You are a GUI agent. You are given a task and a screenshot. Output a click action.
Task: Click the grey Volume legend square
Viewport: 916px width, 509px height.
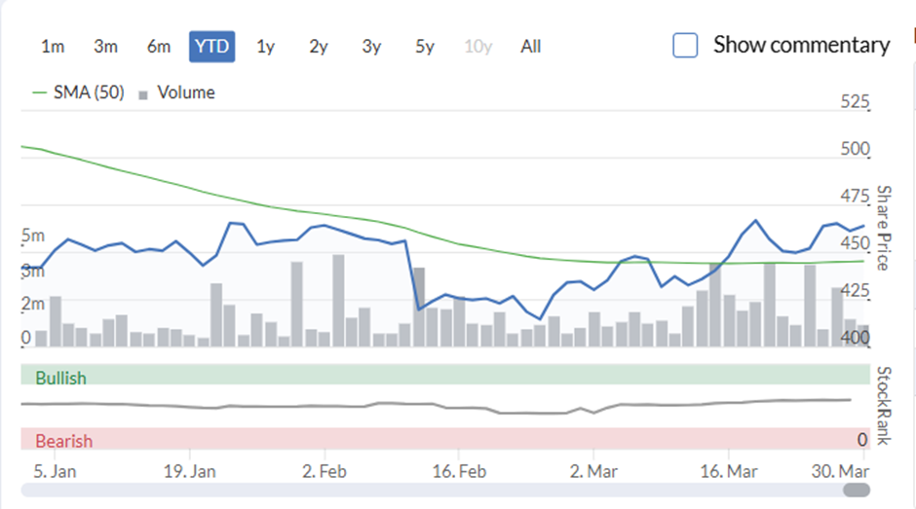click(x=143, y=94)
